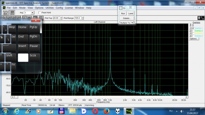Click the SpectraLAB icon beside File menu

(x=4, y=8)
